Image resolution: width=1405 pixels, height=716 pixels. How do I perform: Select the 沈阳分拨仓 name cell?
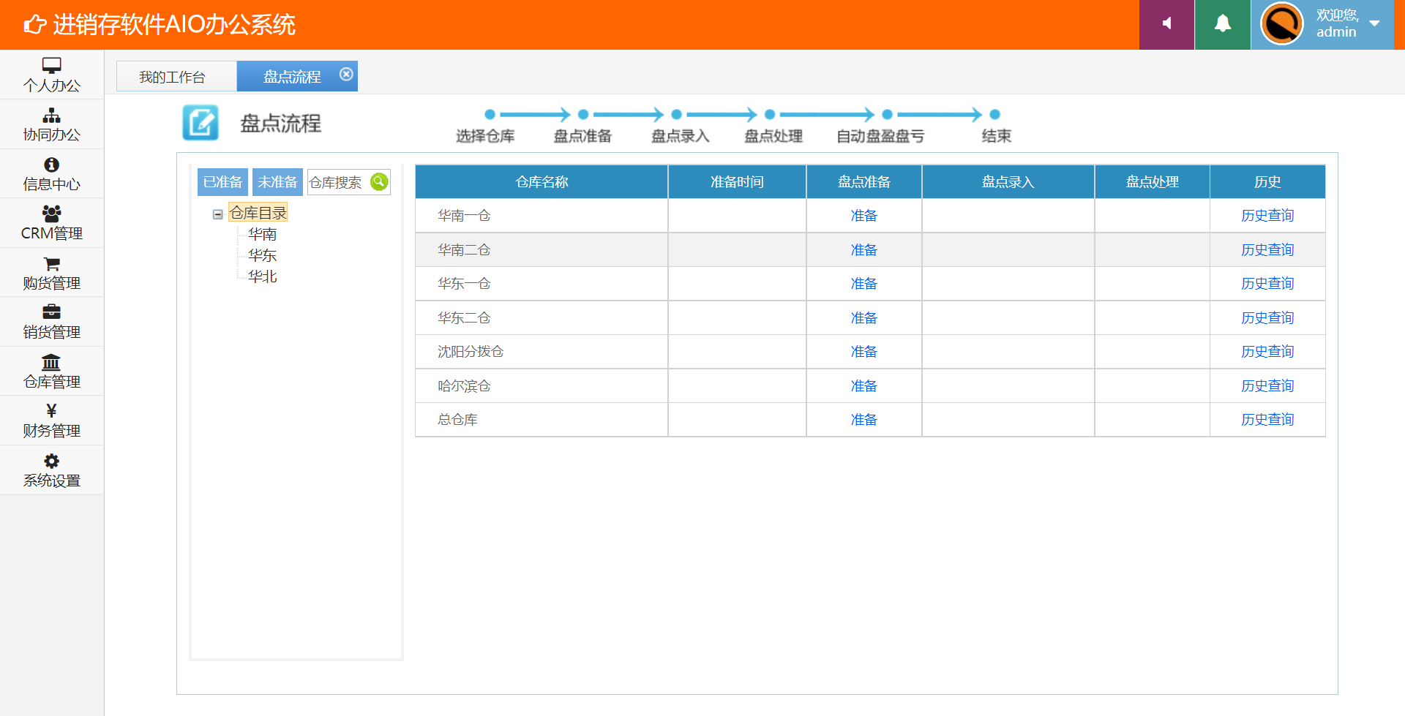[x=542, y=352]
